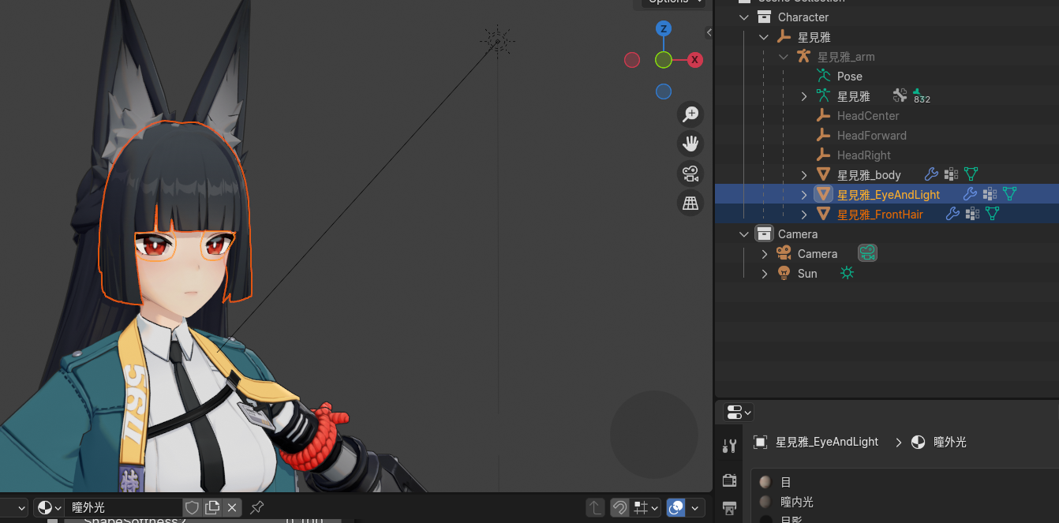Toggle the camera view icon in viewport
Viewport: 1059px width, 523px height.
point(690,174)
